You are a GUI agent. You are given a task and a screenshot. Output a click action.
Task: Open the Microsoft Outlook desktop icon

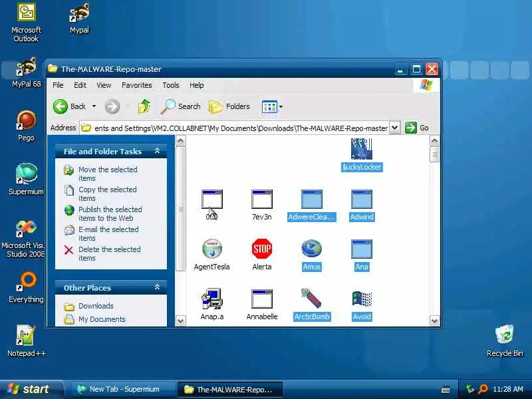26,23
